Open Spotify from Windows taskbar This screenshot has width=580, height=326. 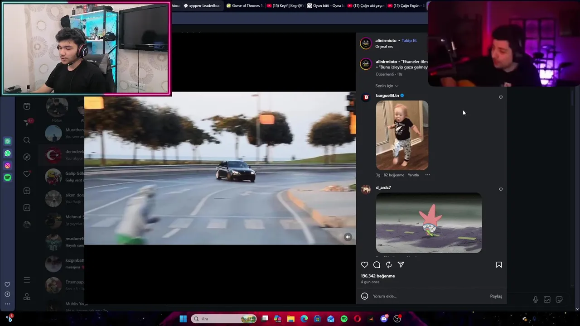[344, 319]
